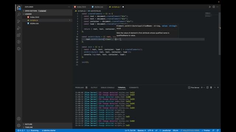This screenshot has height=132, width=236.
Task: Split the editor to the right
Action: [x=214, y=7]
